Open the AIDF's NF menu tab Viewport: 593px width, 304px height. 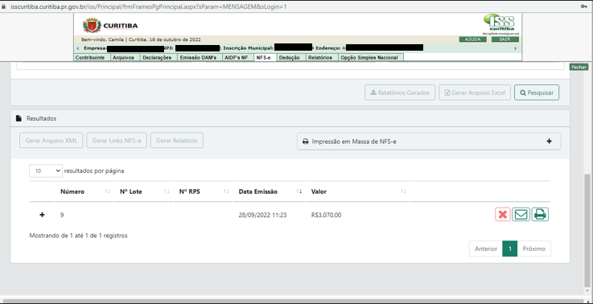(x=238, y=57)
